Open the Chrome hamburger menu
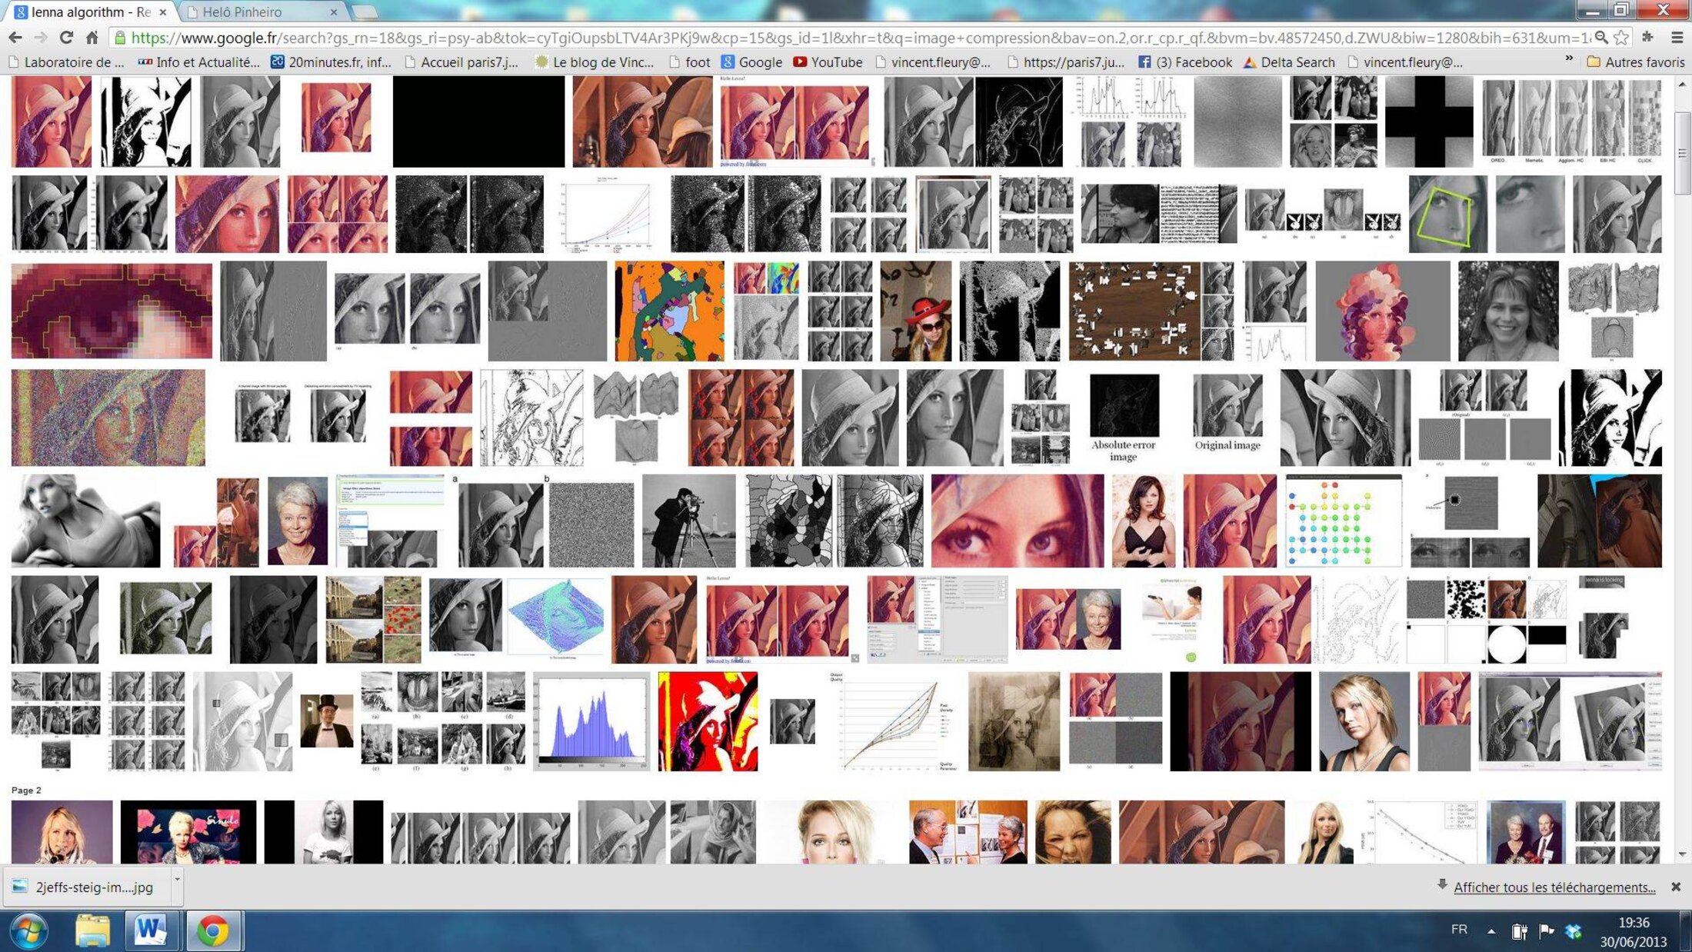The image size is (1692, 952). [x=1677, y=37]
